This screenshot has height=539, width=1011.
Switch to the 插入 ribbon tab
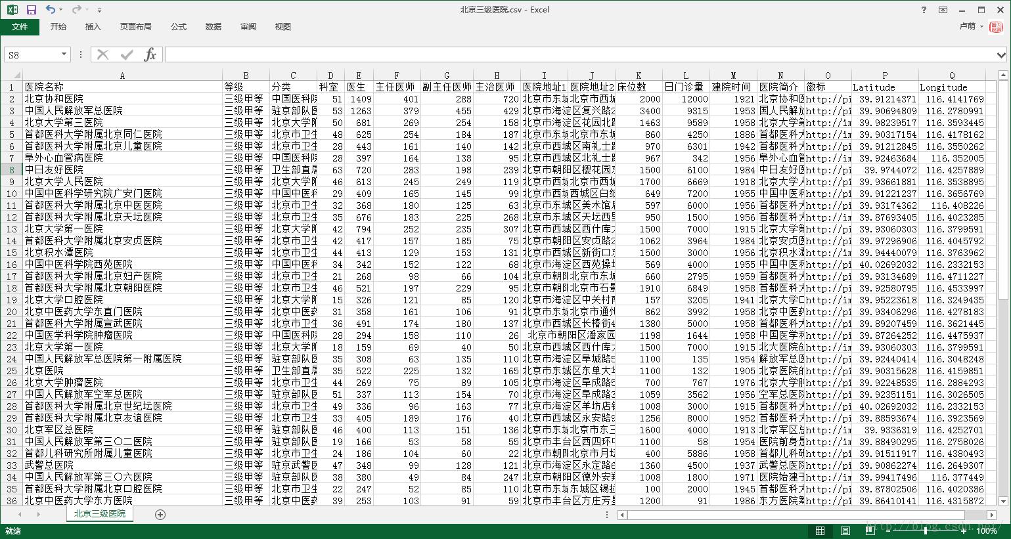pyautogui.click(x=93, y=27)
